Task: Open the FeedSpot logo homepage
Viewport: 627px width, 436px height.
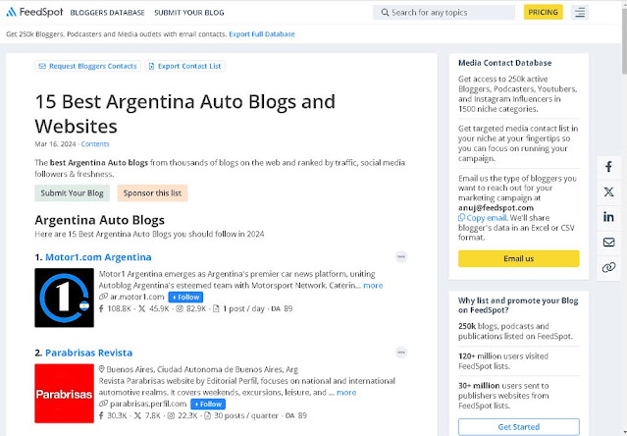Action: (x=34, y=12)
